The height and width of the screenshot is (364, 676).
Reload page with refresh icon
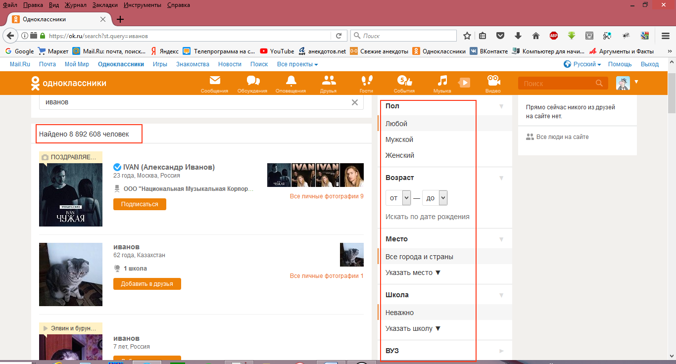(339, 36)
